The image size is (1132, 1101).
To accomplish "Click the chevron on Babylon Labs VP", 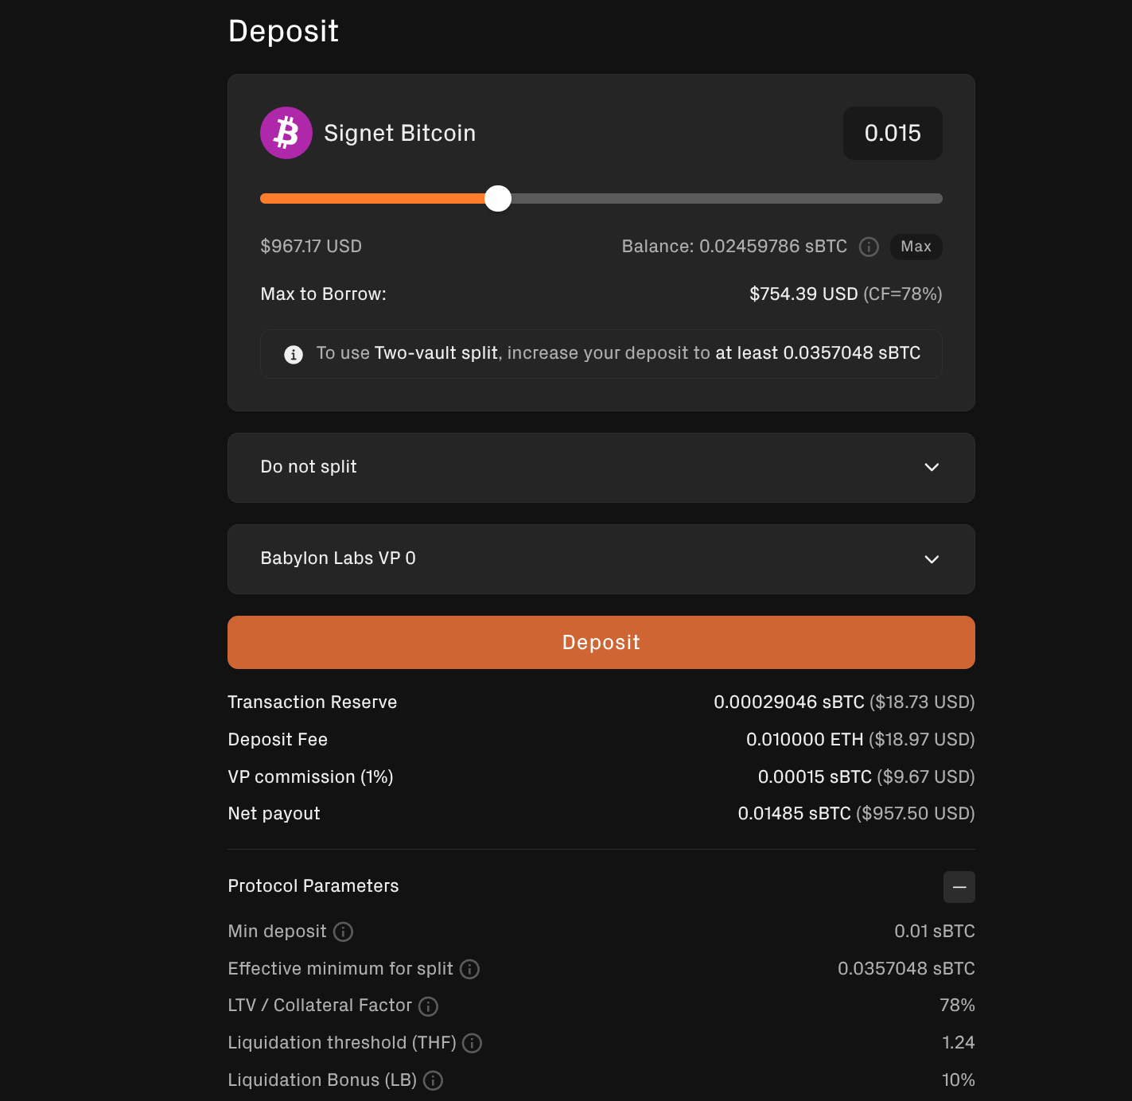I will [x=932, y=559].
